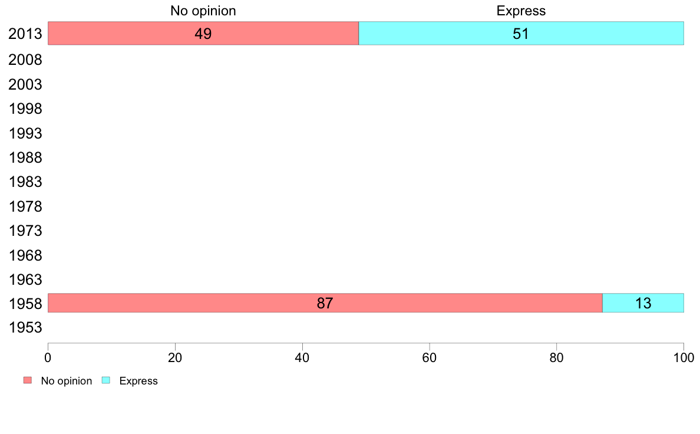700x434 pixels.
Task: Click the 1958 No opinion bar showing 87
Action: point(325,303)
